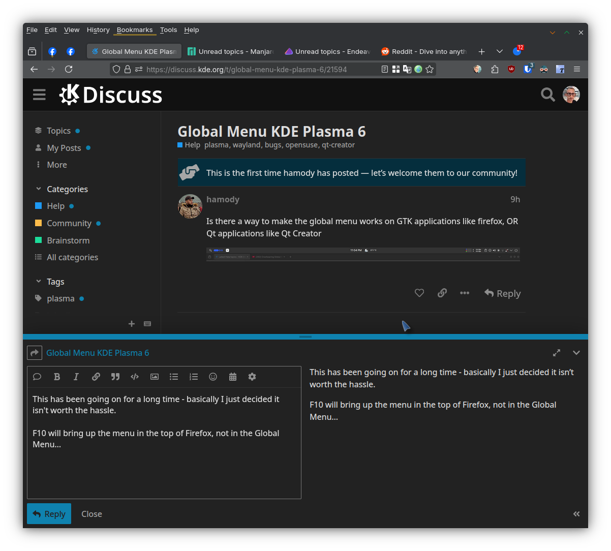Open Brainstorm category in sidebar
Screen dimensions: 611x551
pos(62,240)
